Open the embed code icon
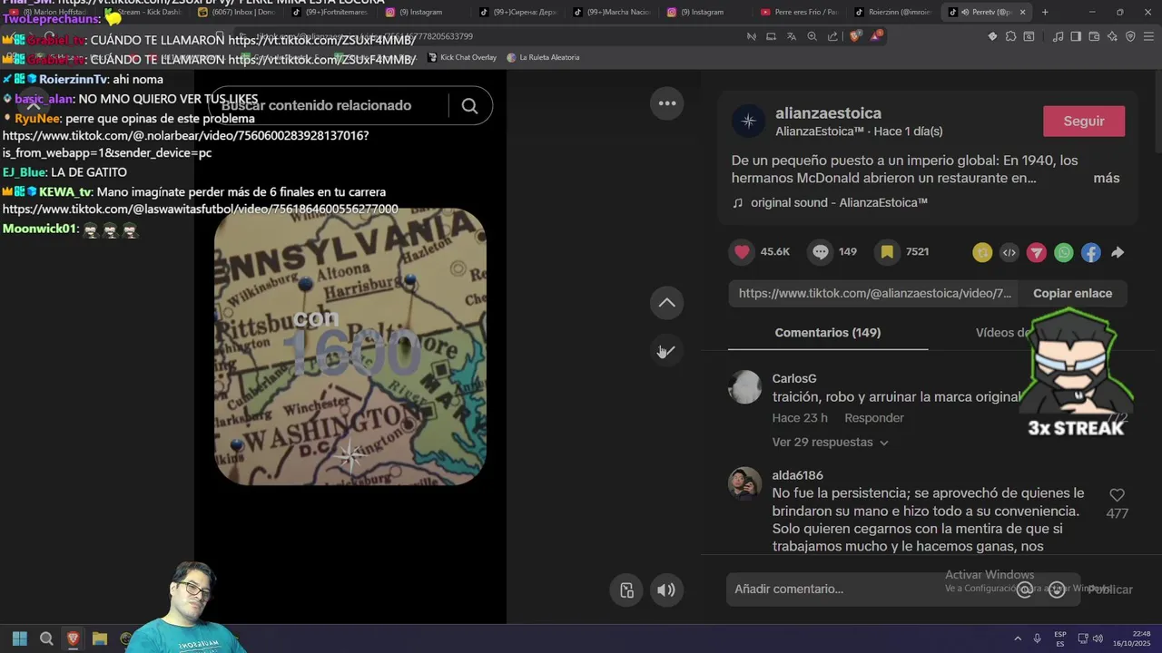This screenshot has width=1162, height=653. (x=1009, y=253)
